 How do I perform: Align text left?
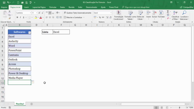47,18
